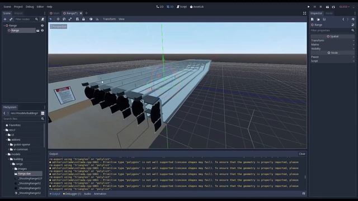
Task: Select Range.dae in the FileSystem tree
Action: pyautogui.click(x=24, y=174)
